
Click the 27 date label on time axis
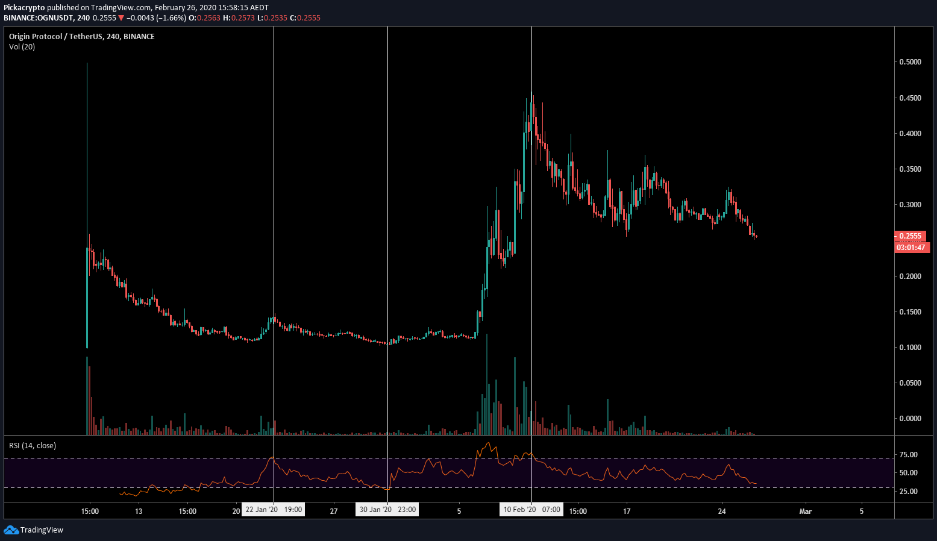pos(334,511)
